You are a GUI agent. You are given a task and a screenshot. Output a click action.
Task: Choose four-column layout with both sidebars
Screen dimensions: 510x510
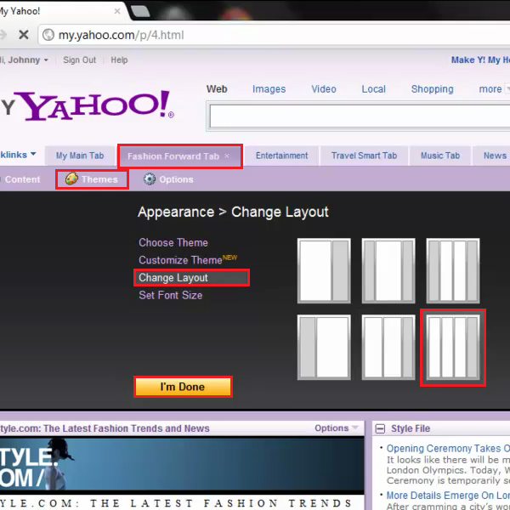pos(453,270)
